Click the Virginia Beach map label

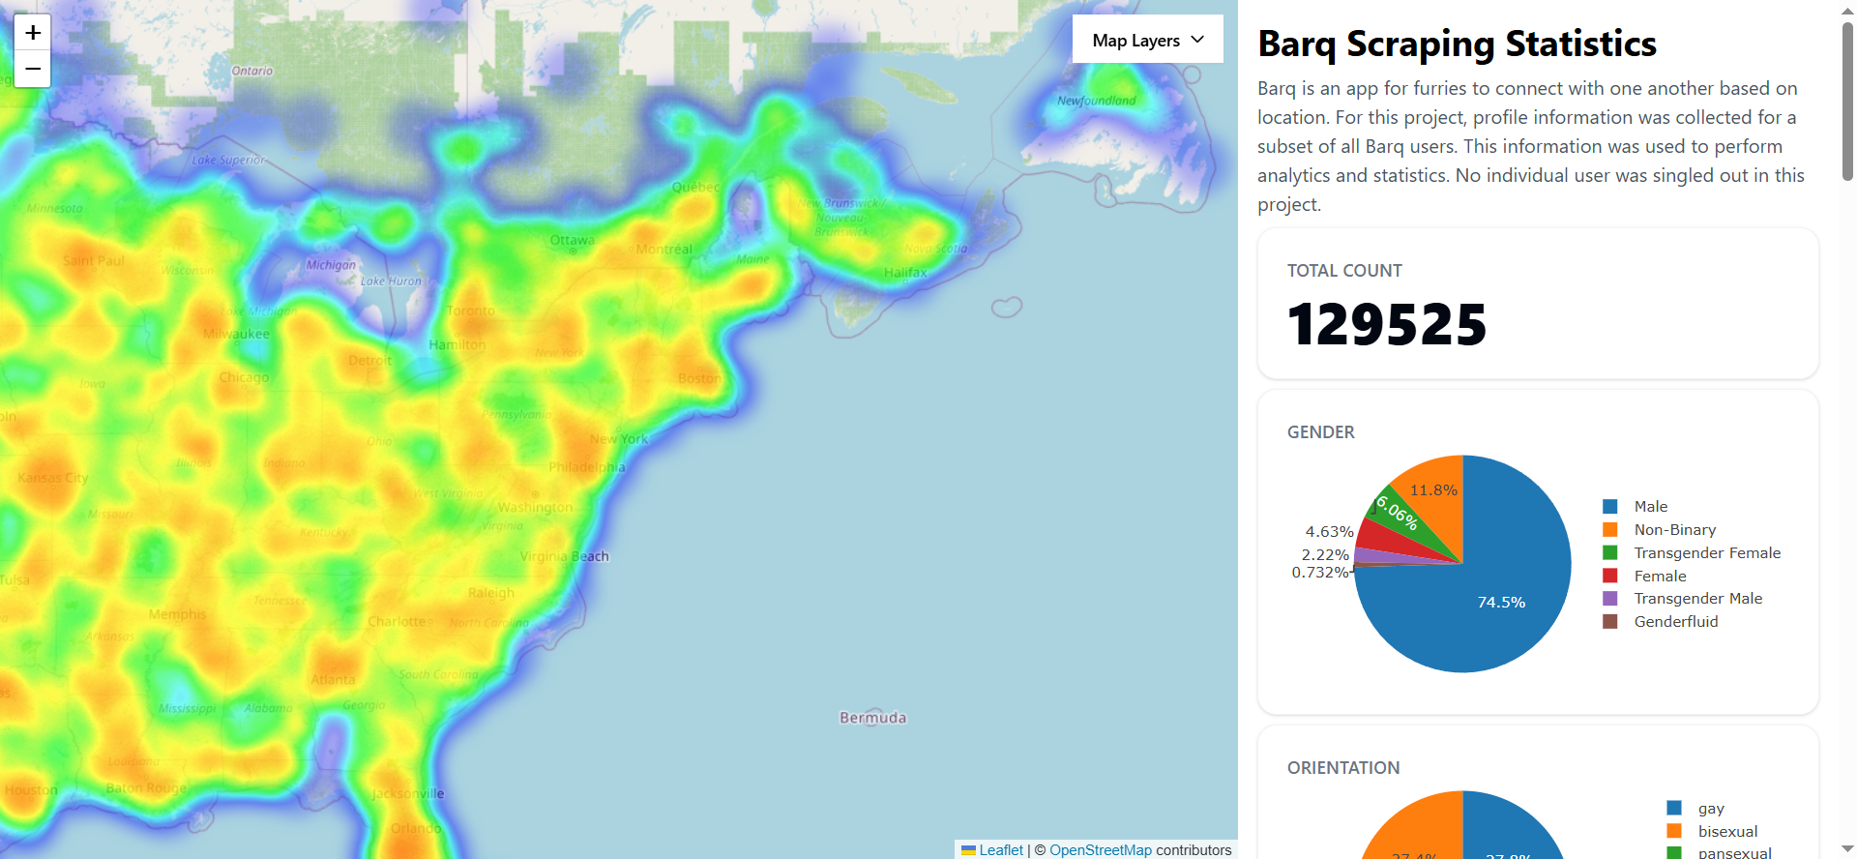coord(565,556)
